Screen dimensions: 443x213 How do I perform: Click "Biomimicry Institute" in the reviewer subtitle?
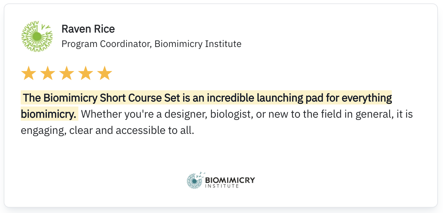pos(198,44)
